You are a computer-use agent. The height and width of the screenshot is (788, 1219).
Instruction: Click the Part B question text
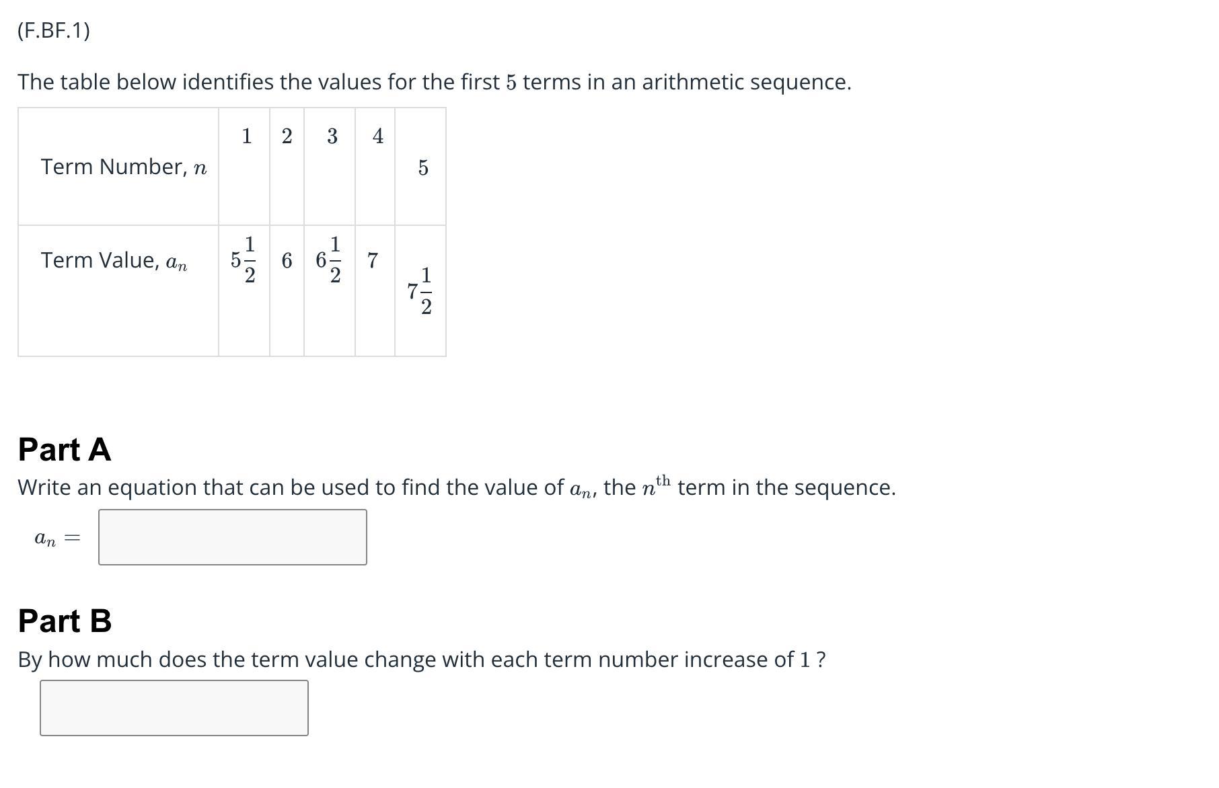coord(422,660)
